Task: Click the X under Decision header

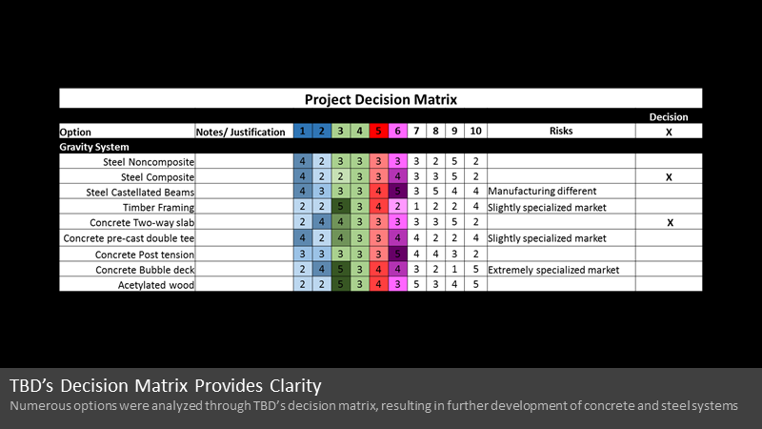Action: pyautogui.click(x=669, y=132)
